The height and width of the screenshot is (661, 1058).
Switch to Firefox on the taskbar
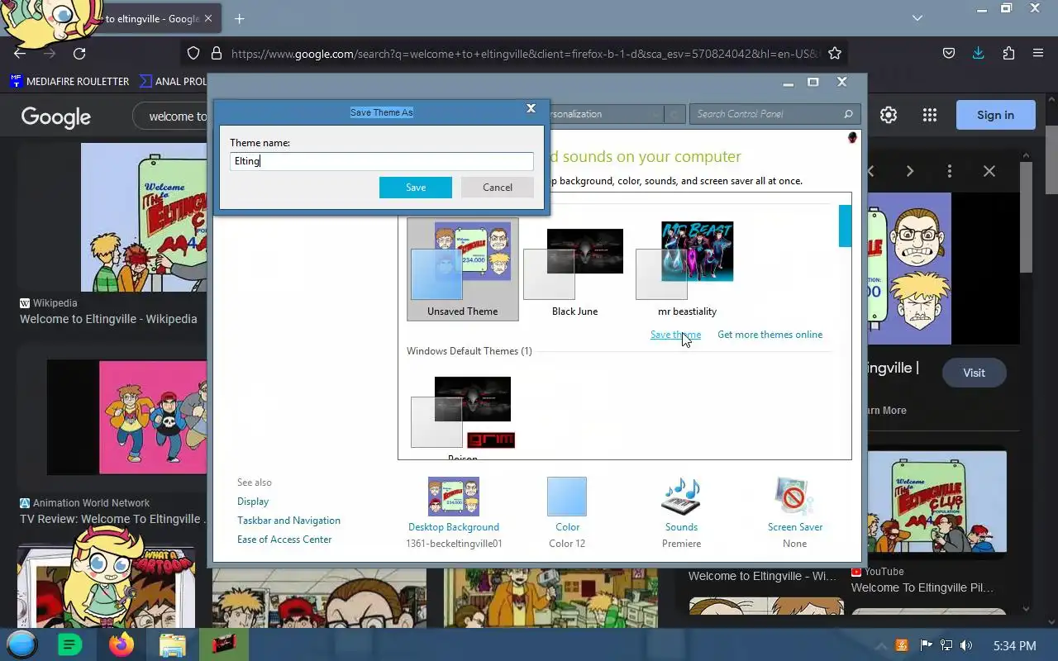click(122, 644)
